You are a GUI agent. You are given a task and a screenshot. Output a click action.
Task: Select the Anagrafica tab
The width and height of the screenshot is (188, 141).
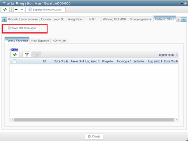[x=75, y=19]
